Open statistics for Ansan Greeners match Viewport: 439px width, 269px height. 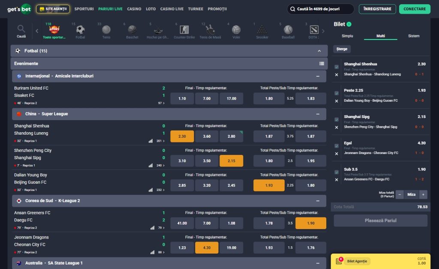point(152,228)
